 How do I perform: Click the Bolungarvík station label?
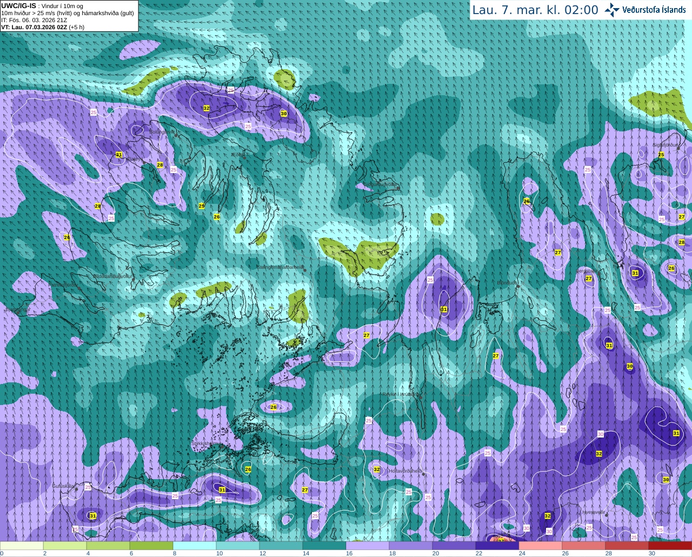coord(162,131)
